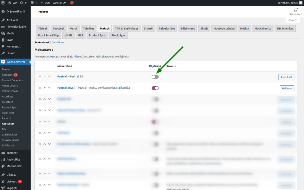Click the admin avatar in top bar
304x190 pixels.
(x=301, y=3)
